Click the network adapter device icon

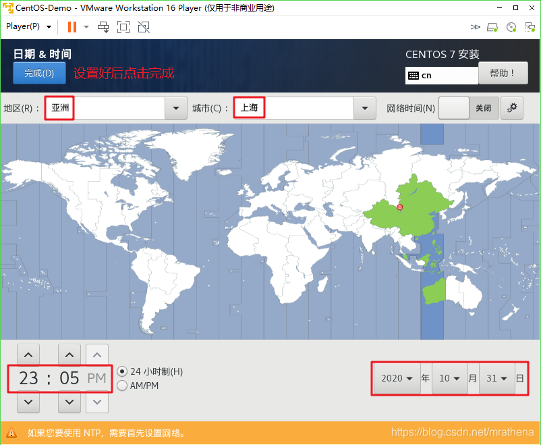pyautogui.click(x=530, y=27)
